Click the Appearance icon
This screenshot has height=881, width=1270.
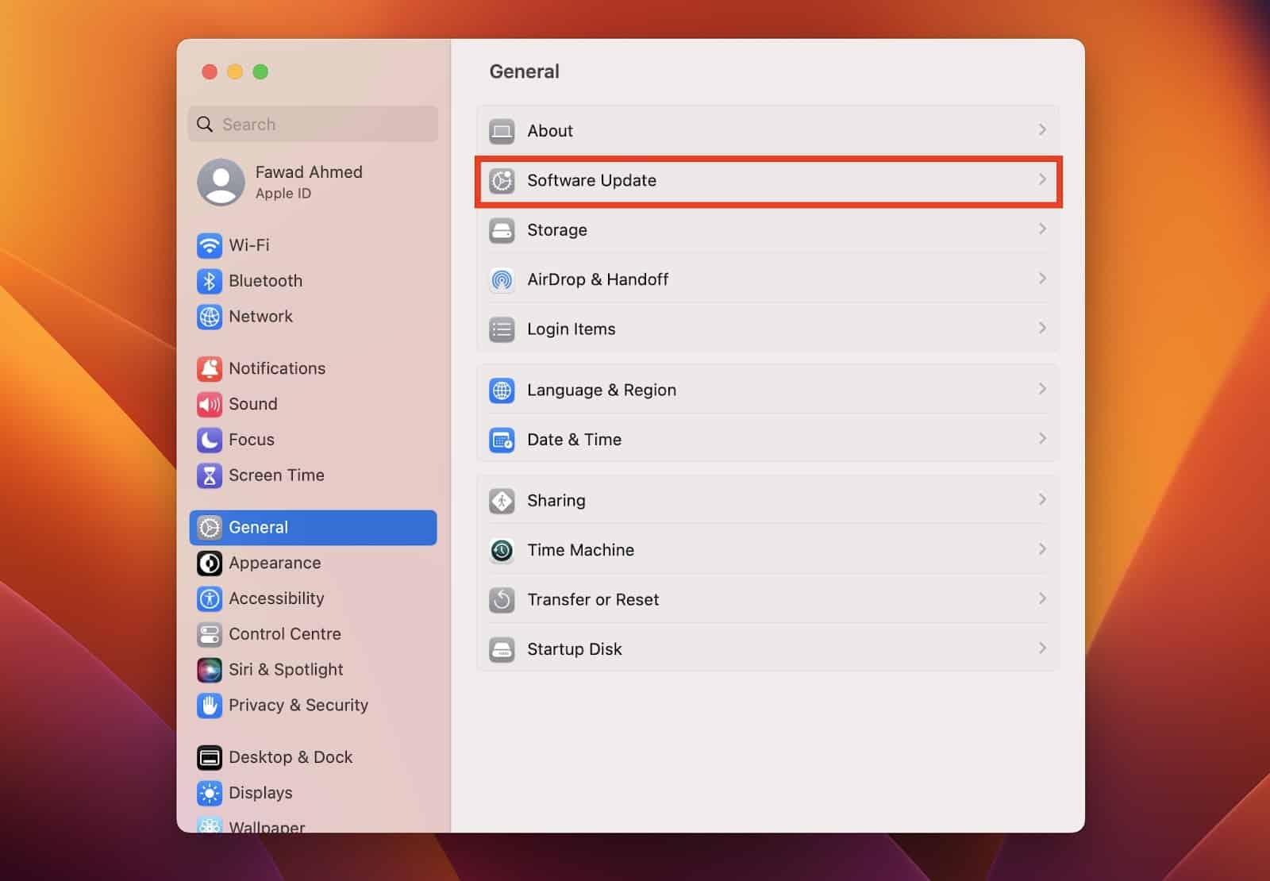coord(210,563)
